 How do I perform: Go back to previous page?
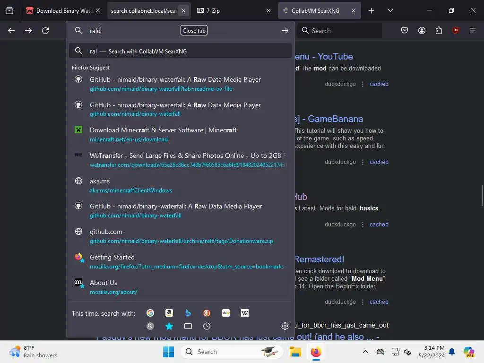point(11,31)
